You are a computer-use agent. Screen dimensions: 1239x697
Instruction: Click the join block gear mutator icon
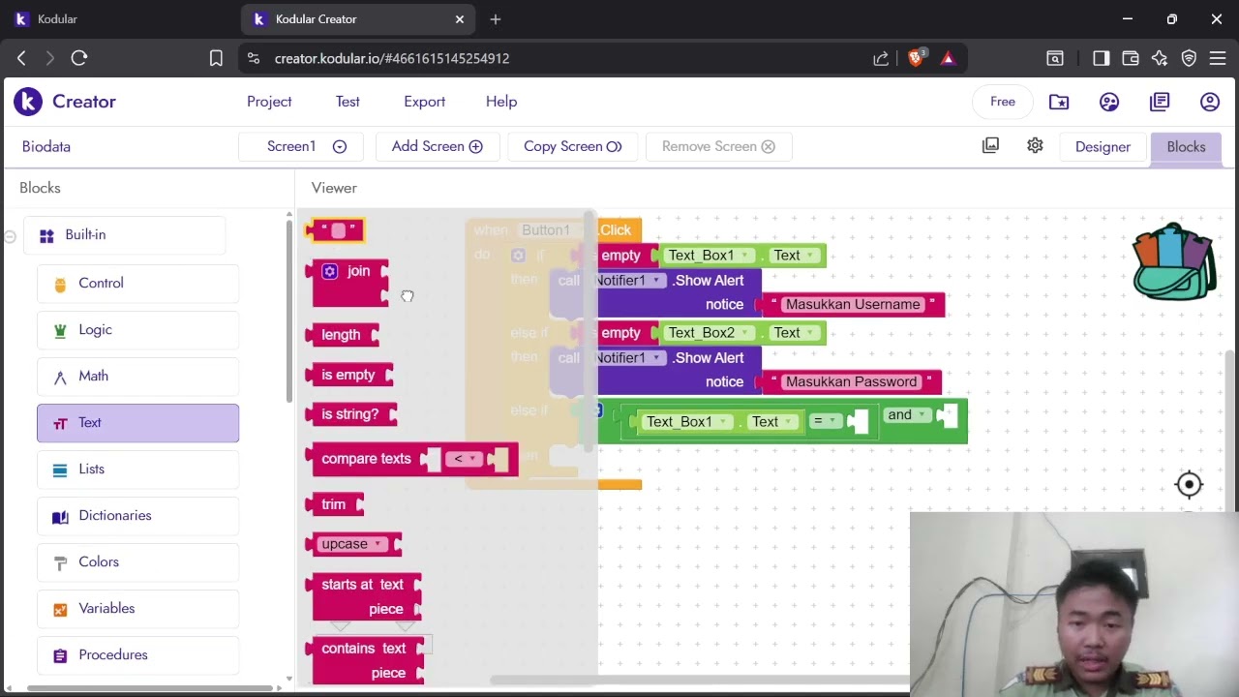click(330, 271)
